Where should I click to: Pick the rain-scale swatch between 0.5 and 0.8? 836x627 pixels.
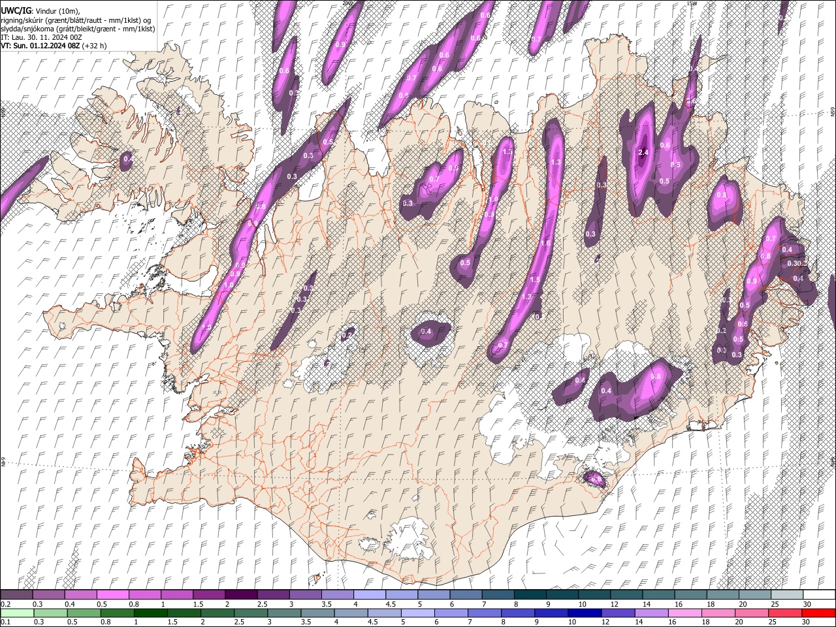tap(84, 613)
